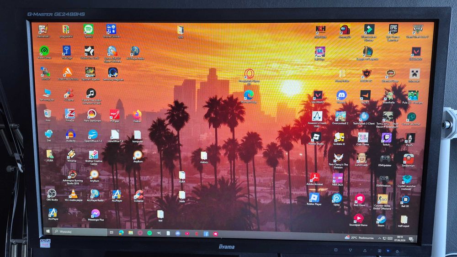This screenshot has height=257, width=457.
Task: Launch Winamp from the desktop
Action: [71, 156]
